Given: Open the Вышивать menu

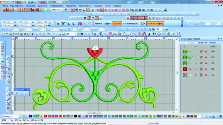Looking at the screenshot, I should tap(43, 6).
